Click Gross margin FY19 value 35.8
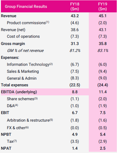This screenshot has width=117, height=153. pos(103,44)
